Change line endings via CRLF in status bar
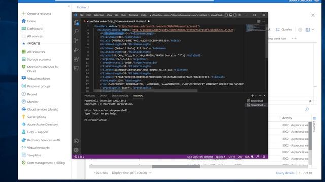This screenshot has height=182, width=325. pyautogui.click(x=240, y=157)
